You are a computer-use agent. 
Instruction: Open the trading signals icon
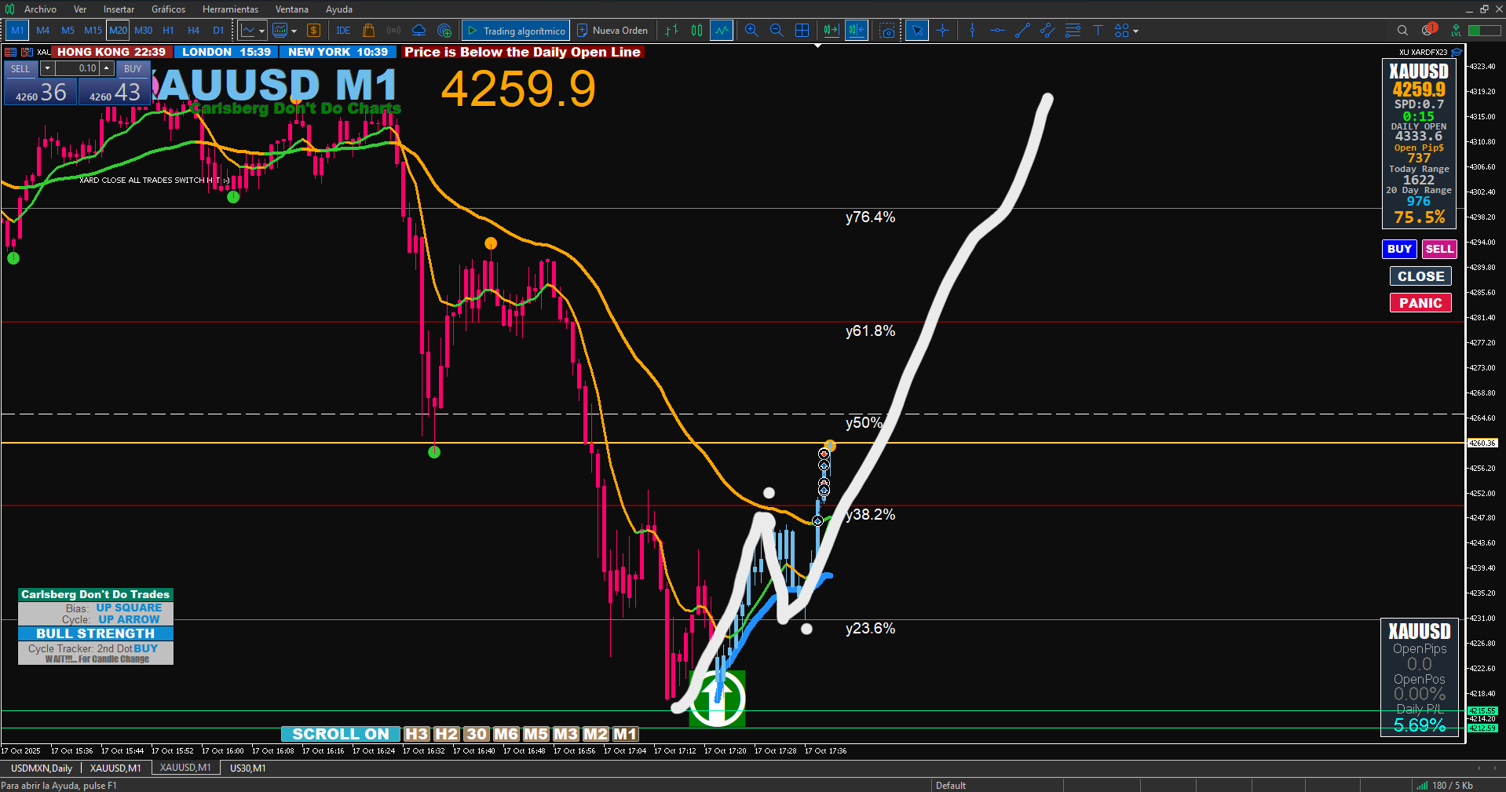click(x=393, y=31)
